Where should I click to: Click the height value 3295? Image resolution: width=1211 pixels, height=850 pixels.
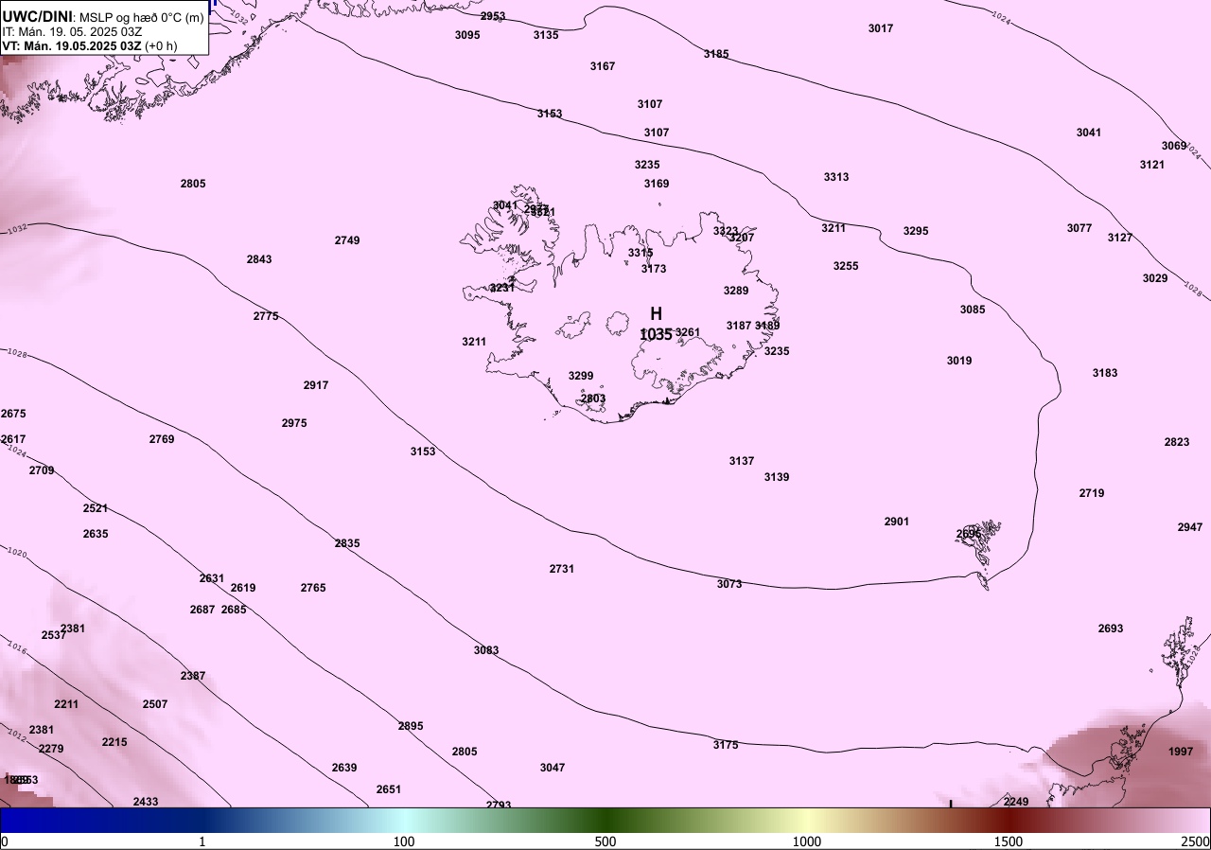(916, 231)
